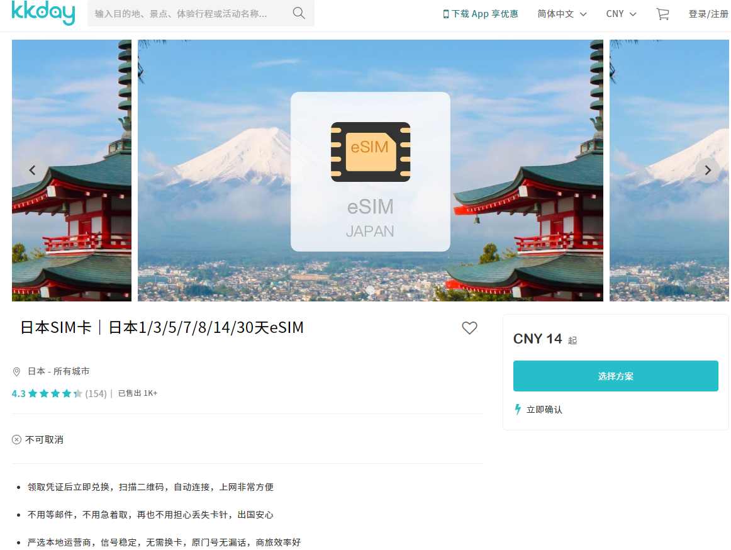The height and width of the screenshot is (550, 731).
Task: Click the circled X icon beside 不可取消
Action: coord(16,439)
